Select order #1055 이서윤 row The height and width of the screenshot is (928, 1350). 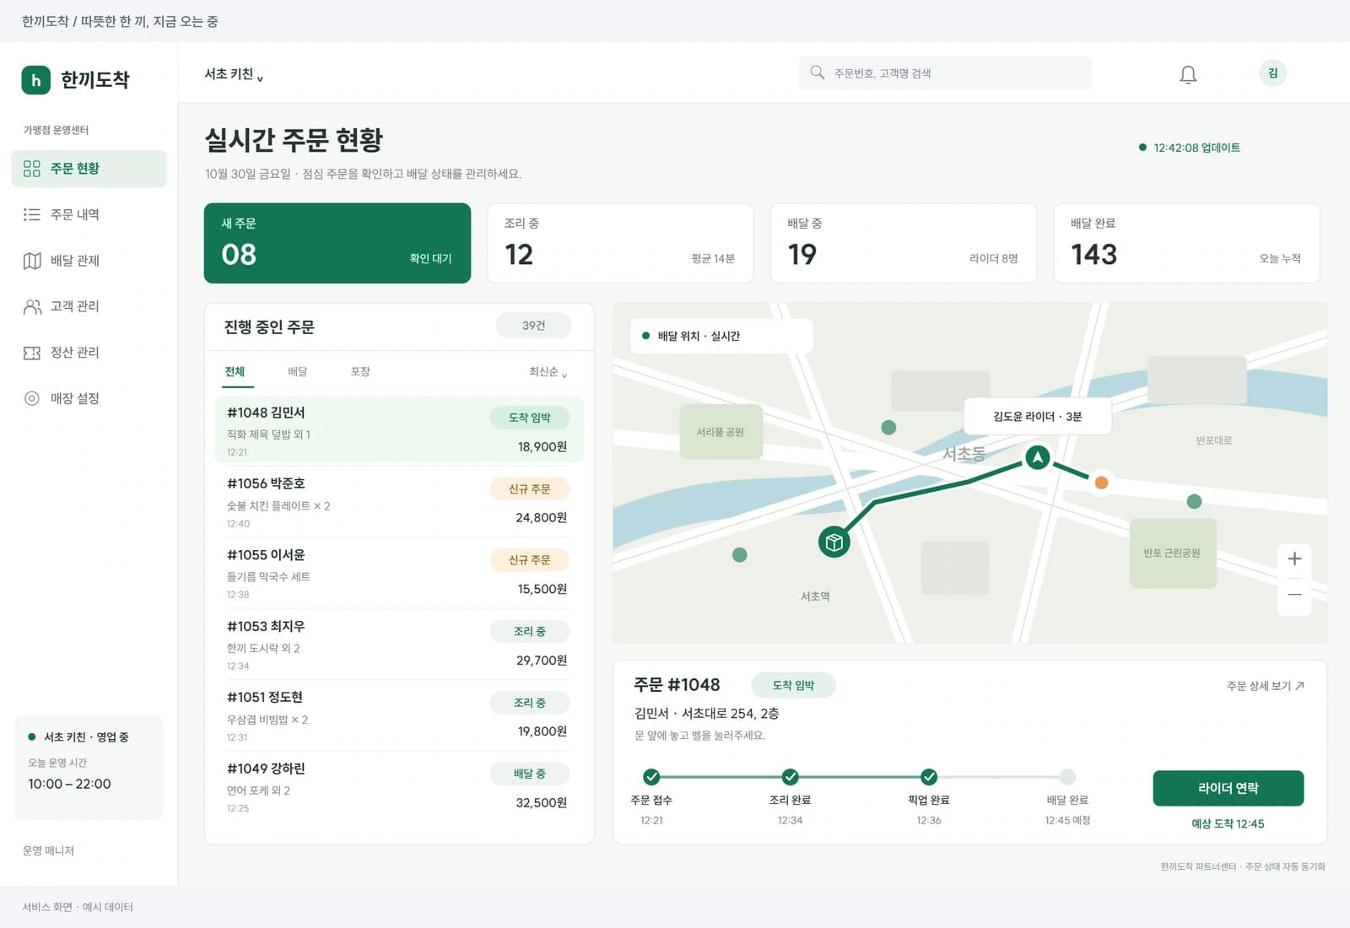[x=399, y=573]
